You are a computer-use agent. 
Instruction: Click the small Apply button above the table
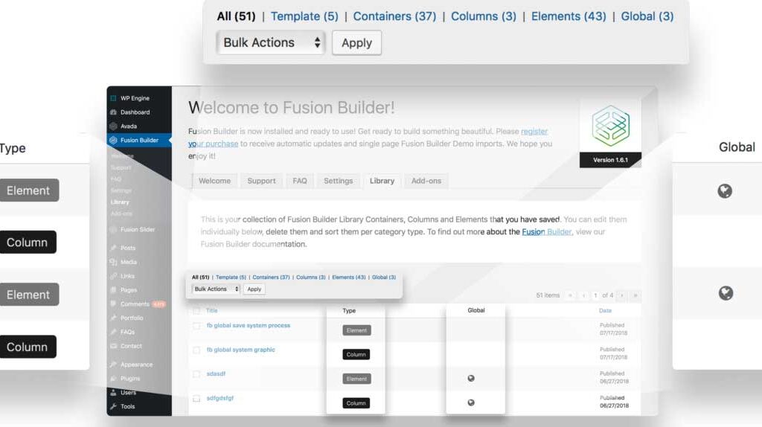254,289
